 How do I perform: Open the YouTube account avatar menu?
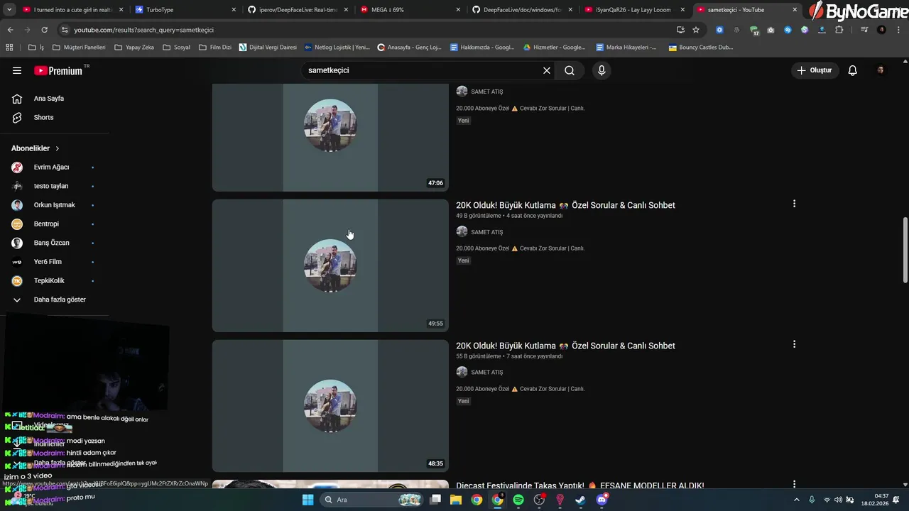coord(881,70)
